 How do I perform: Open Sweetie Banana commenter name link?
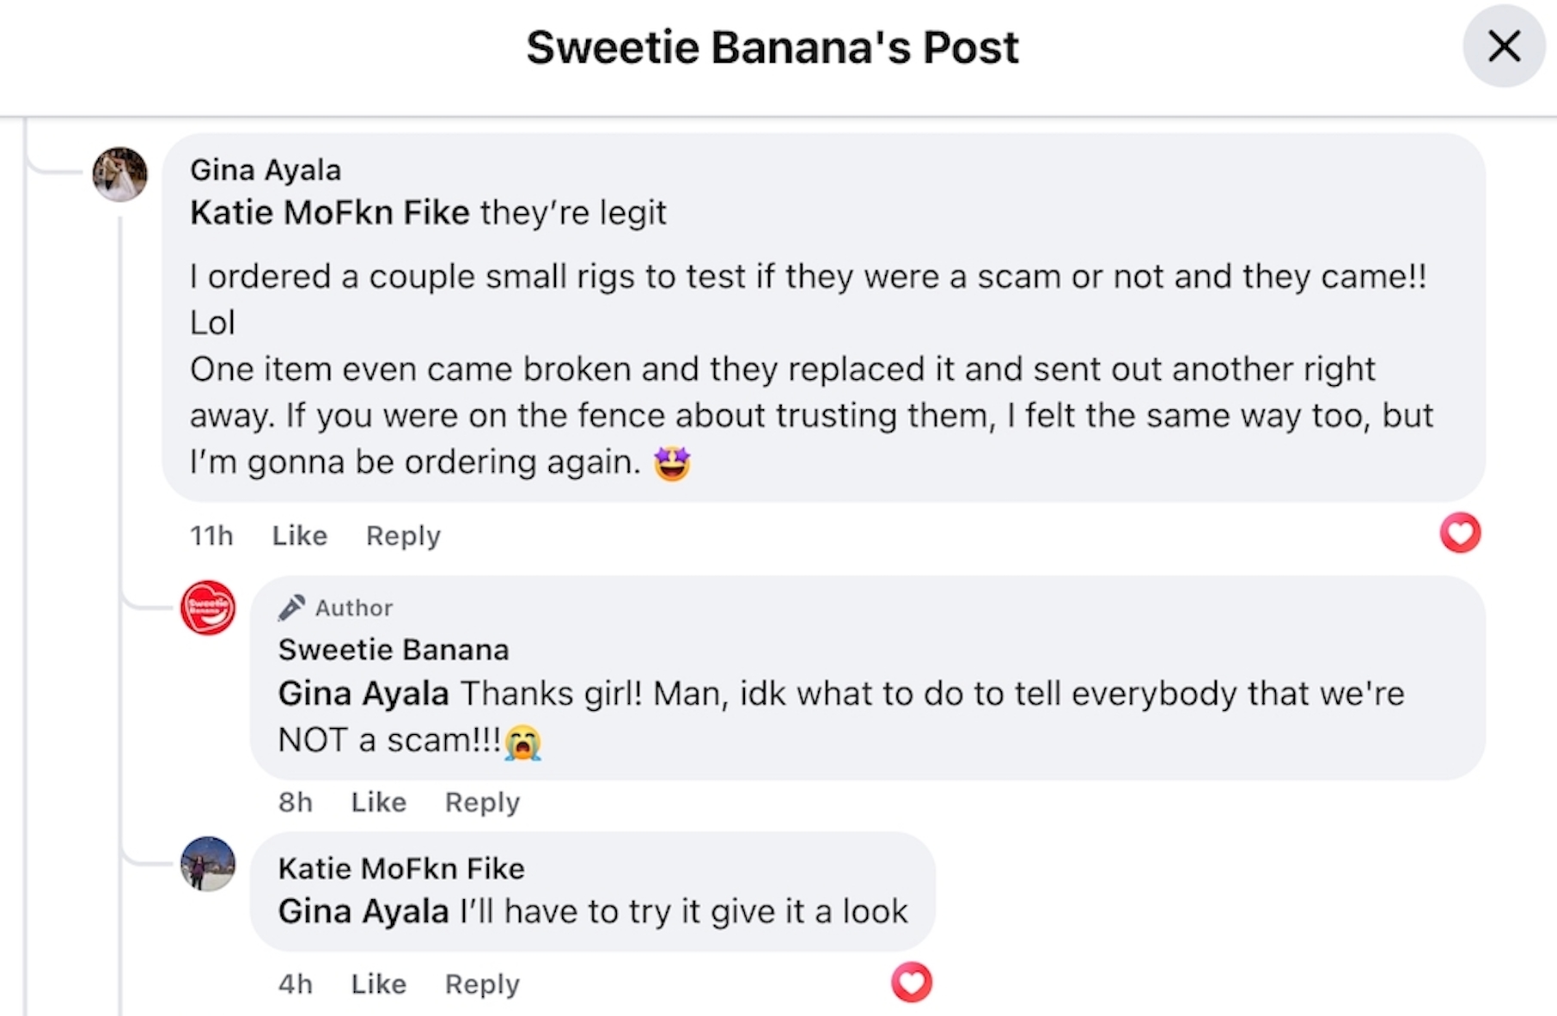click(394, 650)
